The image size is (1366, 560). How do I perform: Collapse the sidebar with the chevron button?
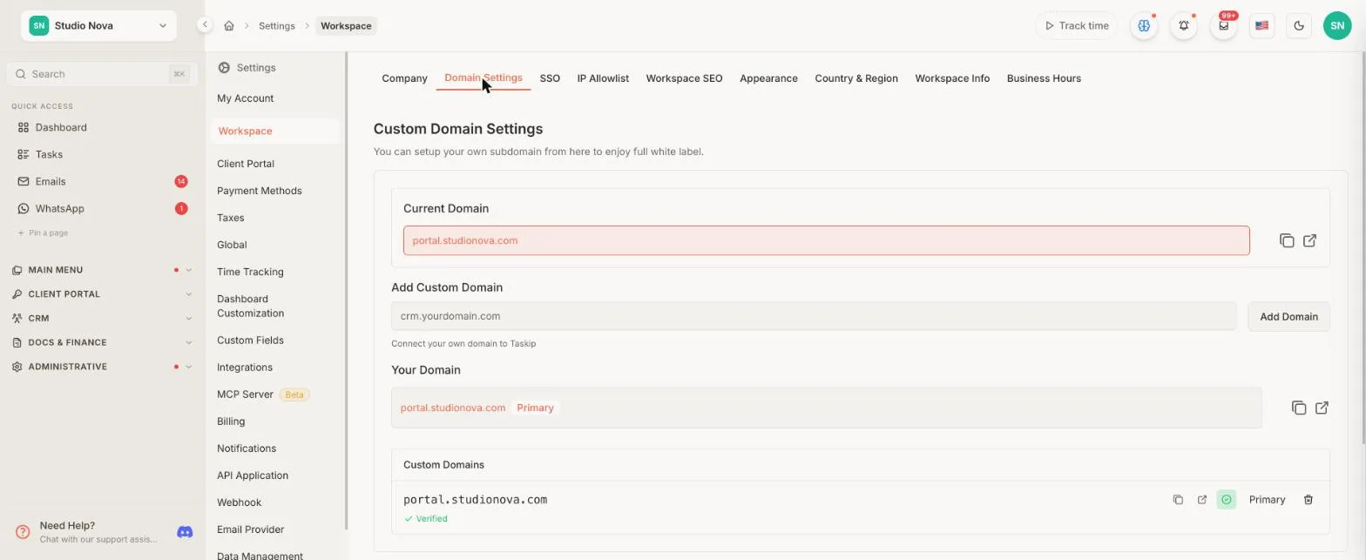click(x=205, y=25)
